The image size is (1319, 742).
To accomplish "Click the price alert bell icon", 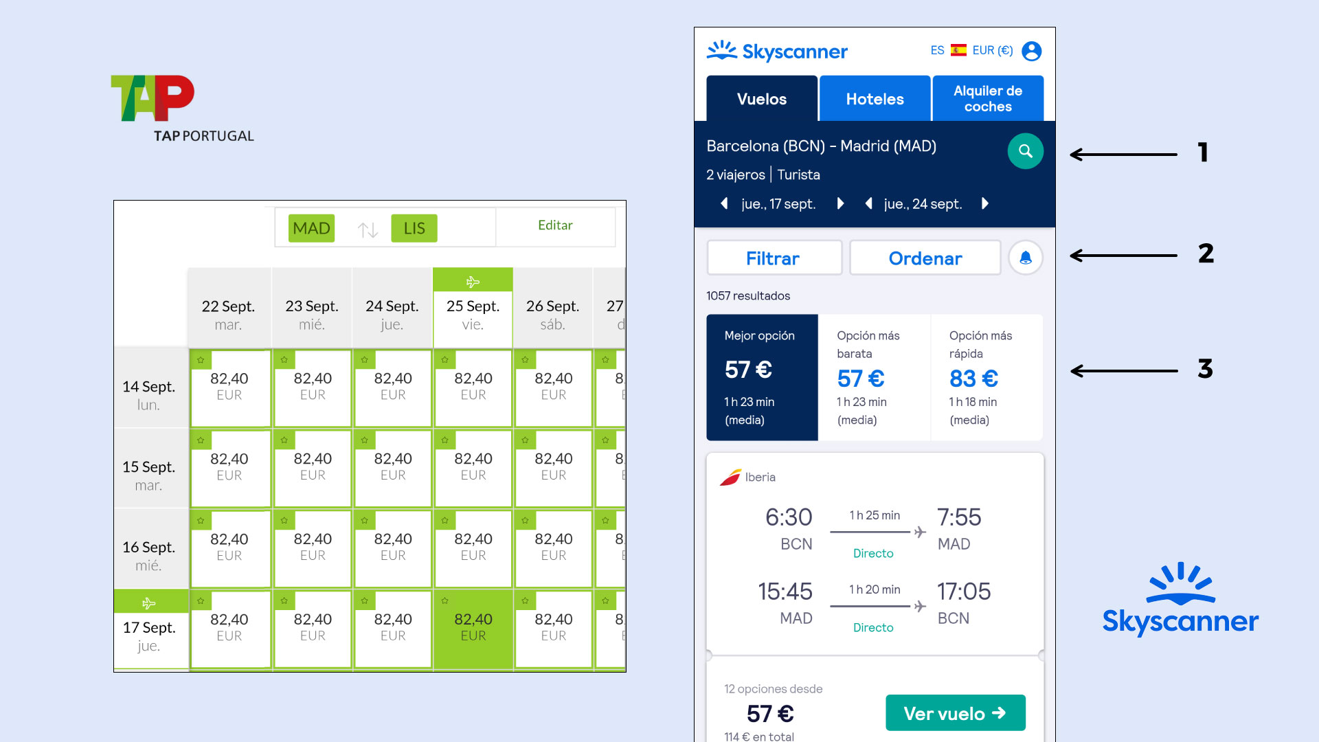I will pos(1025,258).
